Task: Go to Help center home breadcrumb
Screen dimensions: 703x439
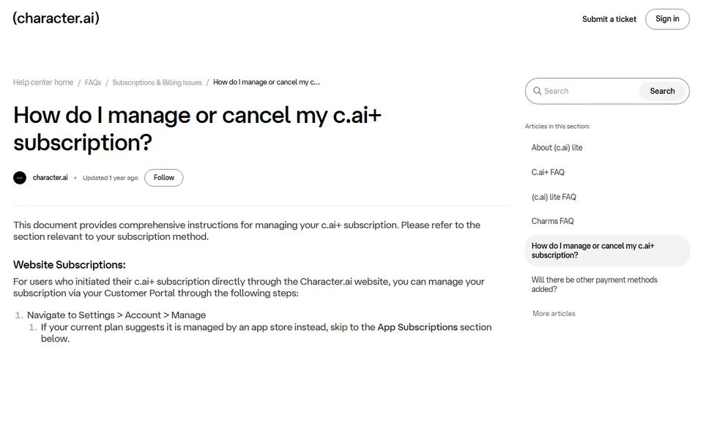Action: pyautogui.click(x=43, y=83)
